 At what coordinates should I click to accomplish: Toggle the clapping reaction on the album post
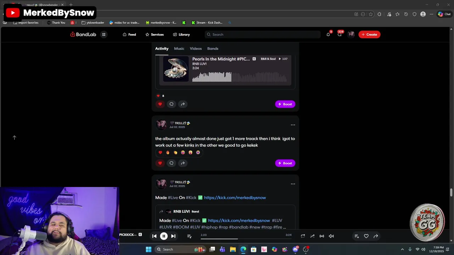175,152
